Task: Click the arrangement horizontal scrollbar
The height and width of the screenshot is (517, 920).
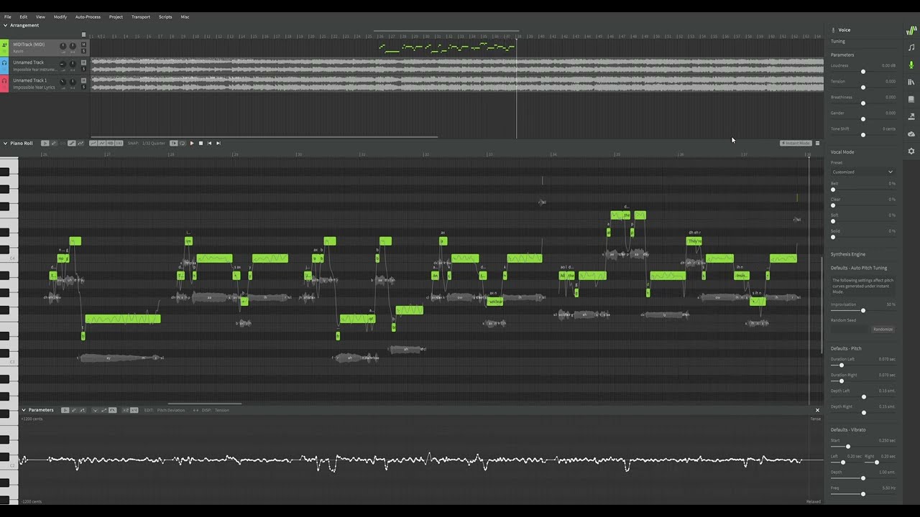Action: [x=263, y=136]
